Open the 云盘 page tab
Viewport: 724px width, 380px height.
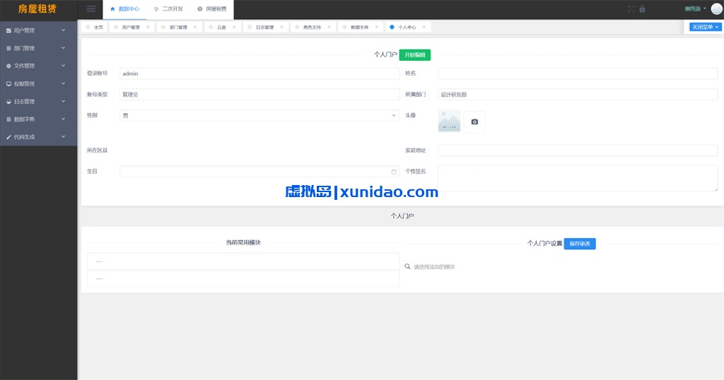click(x=221, y=28)
